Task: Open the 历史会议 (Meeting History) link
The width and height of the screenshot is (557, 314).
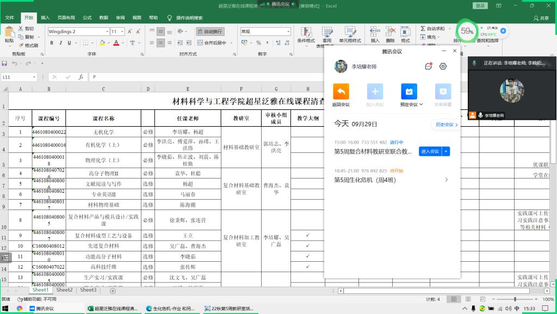Action: [445, 125]
